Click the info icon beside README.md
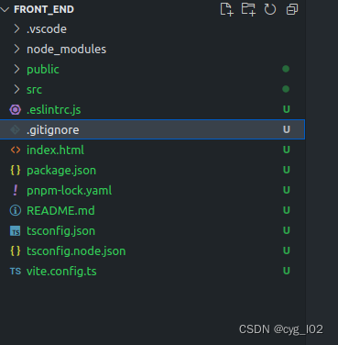The image size is (338, 345). [x=16, y=210]
